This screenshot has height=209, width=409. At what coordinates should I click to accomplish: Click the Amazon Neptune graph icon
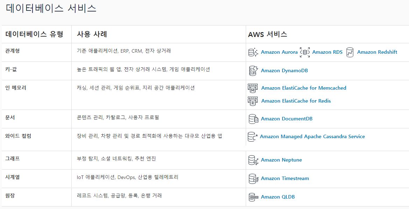coord(253,160)
